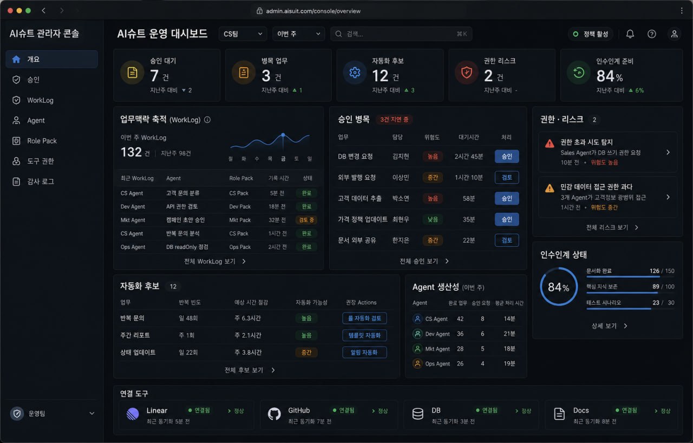Open the user profile icon
Screen dimensions: 693x443
coord(674,34)
